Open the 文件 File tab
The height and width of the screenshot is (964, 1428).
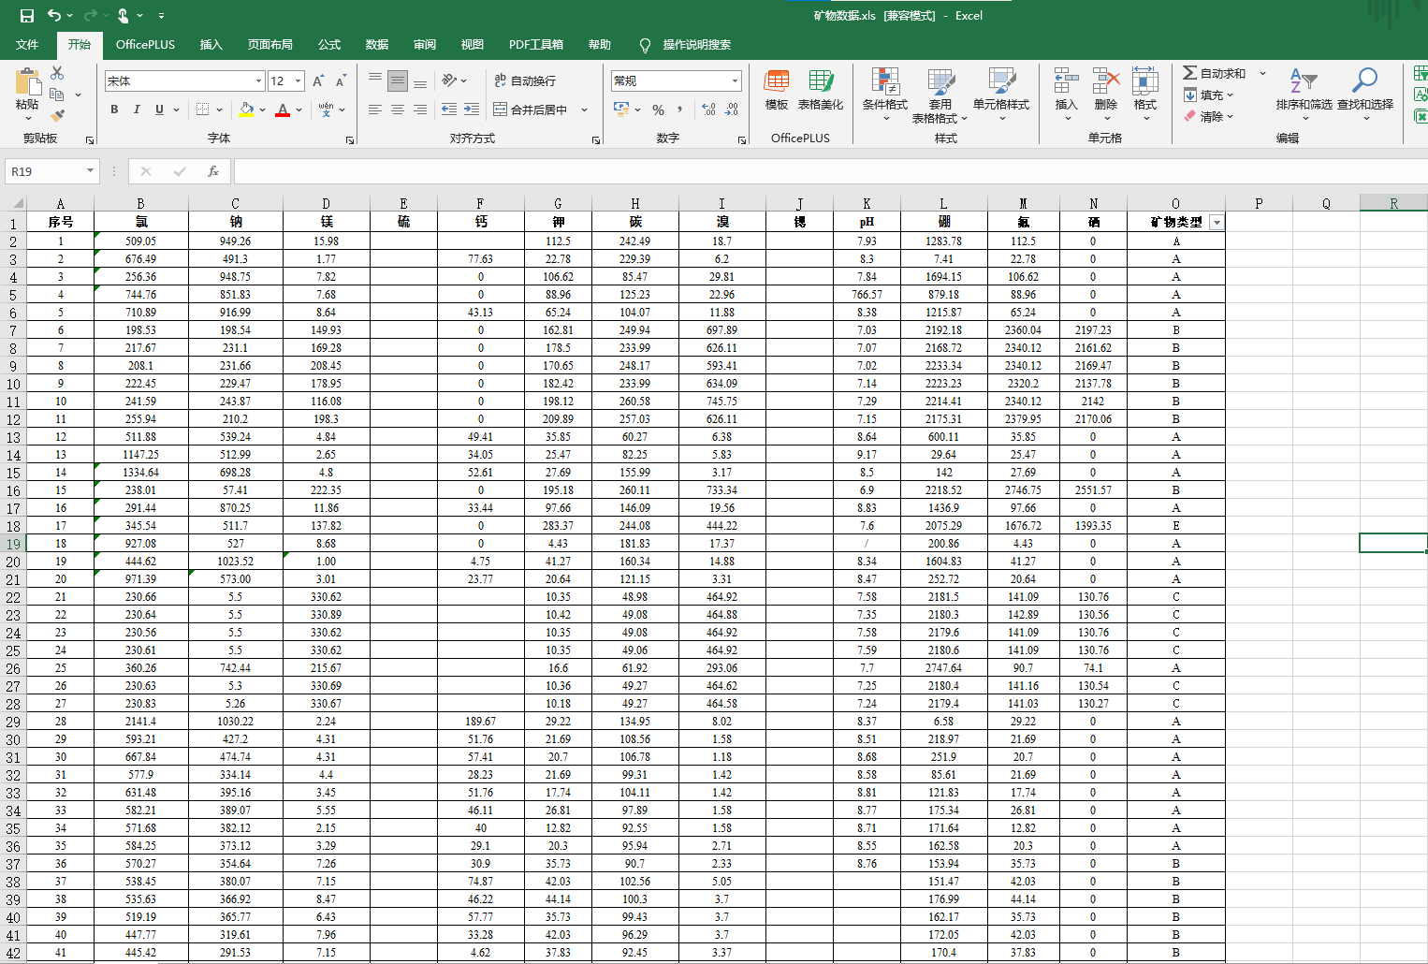27,44
